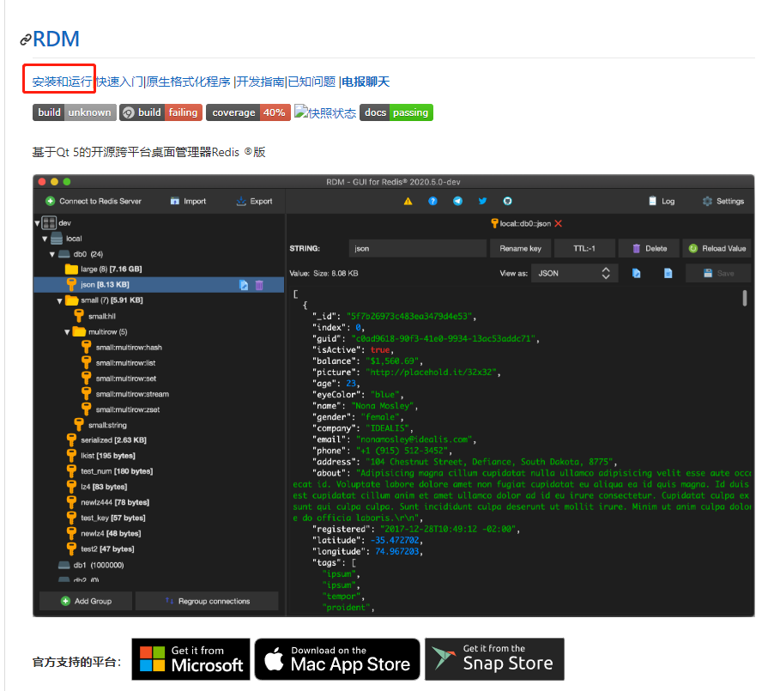The image size is (768, 691).
Task: Click the key name field containing json
Action: pos(418,248)
